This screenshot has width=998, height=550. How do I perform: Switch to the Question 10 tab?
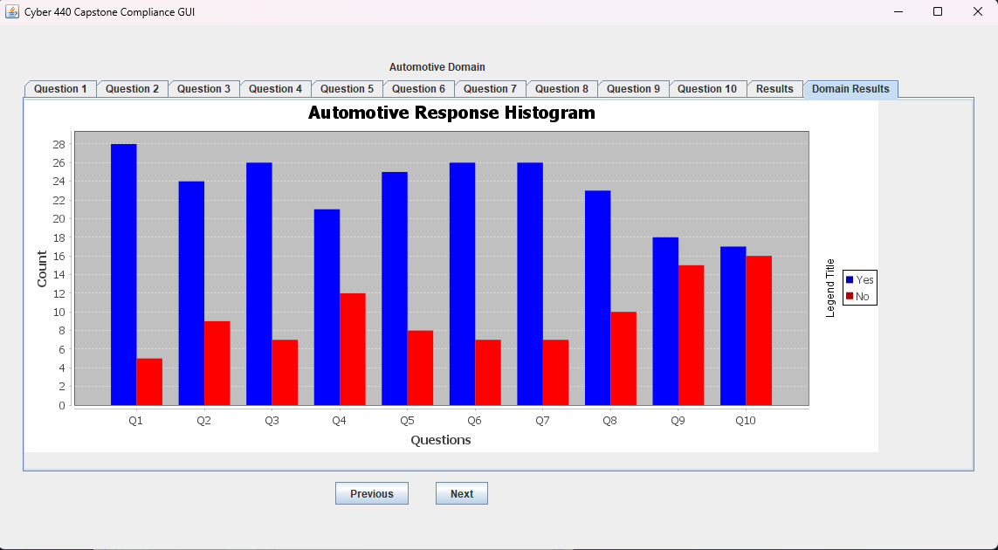(x=706, y=89)
